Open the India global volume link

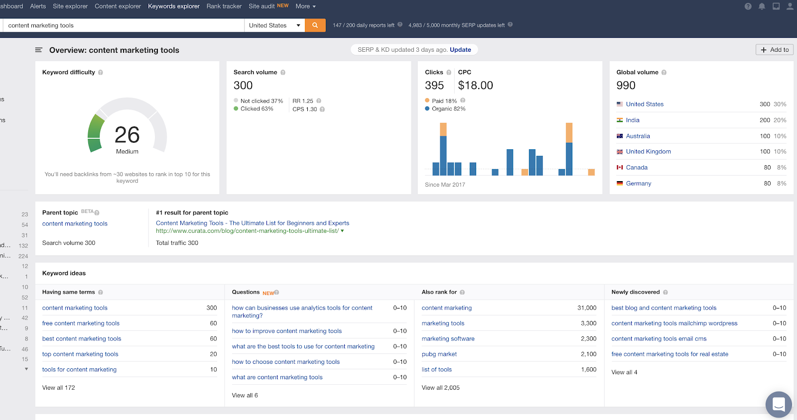[x=633, y=120]
